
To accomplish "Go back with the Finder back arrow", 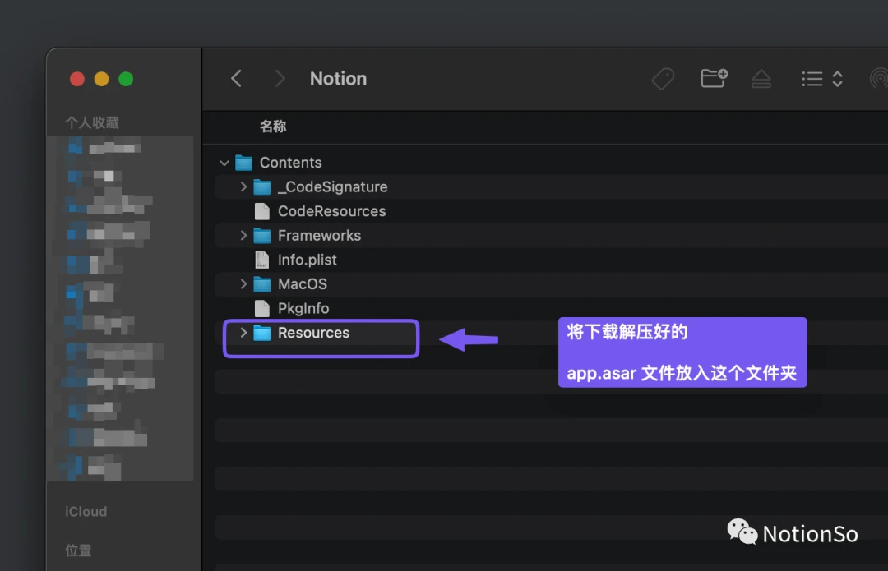I will coord(237,79).
